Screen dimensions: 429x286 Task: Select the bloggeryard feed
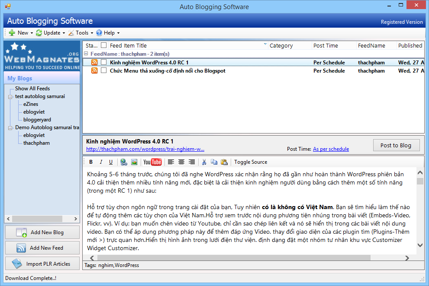tap(37, 120)
